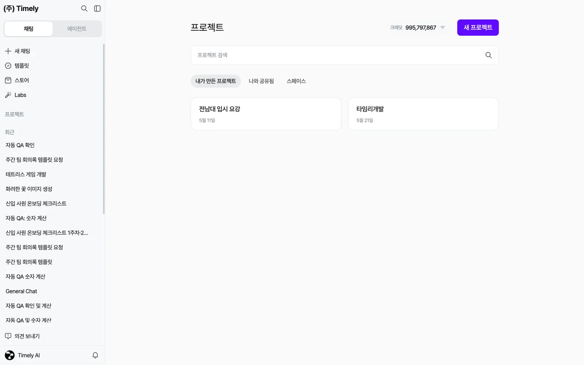Click the Timely AI profile avatar
584x365 pixels.
point(10,355)
